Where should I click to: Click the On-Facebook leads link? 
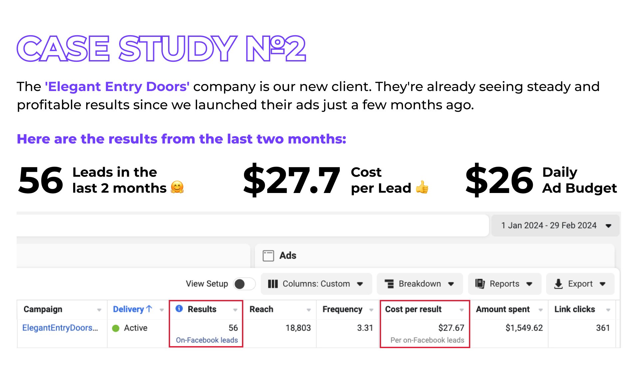(x=207, y=340)
